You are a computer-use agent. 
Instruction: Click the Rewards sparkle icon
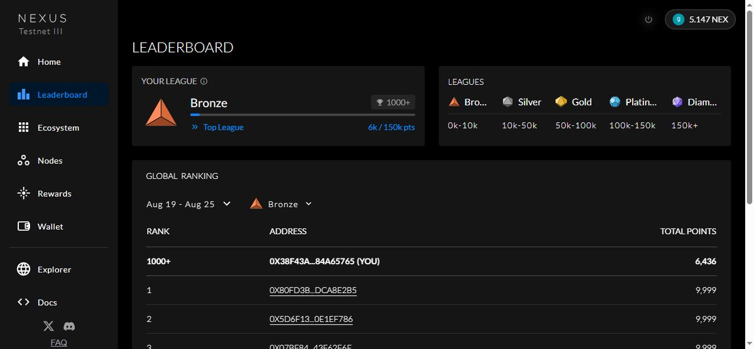pyautogui.click(x=23, y=193)
